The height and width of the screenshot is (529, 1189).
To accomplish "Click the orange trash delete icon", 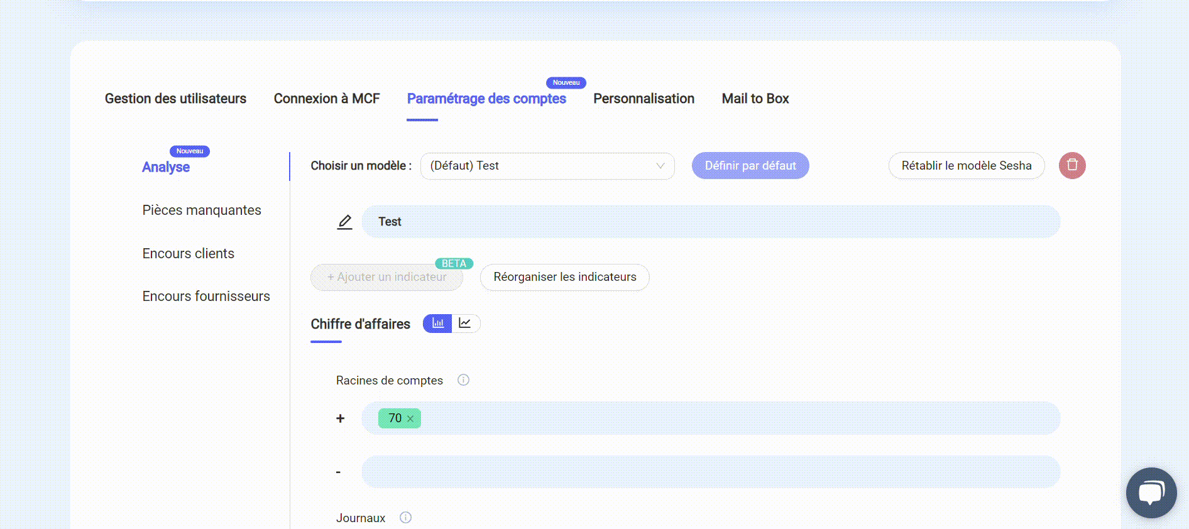I will tap(1072, 165).
